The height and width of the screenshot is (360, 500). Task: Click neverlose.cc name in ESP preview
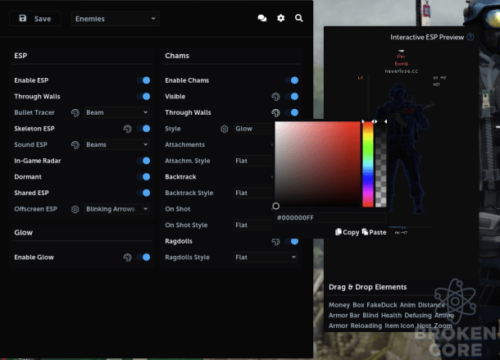point(401,71)
